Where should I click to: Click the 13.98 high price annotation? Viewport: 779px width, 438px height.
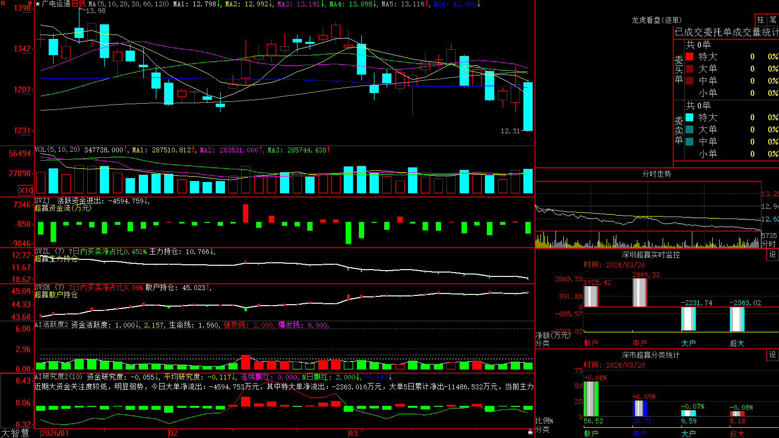95,11
